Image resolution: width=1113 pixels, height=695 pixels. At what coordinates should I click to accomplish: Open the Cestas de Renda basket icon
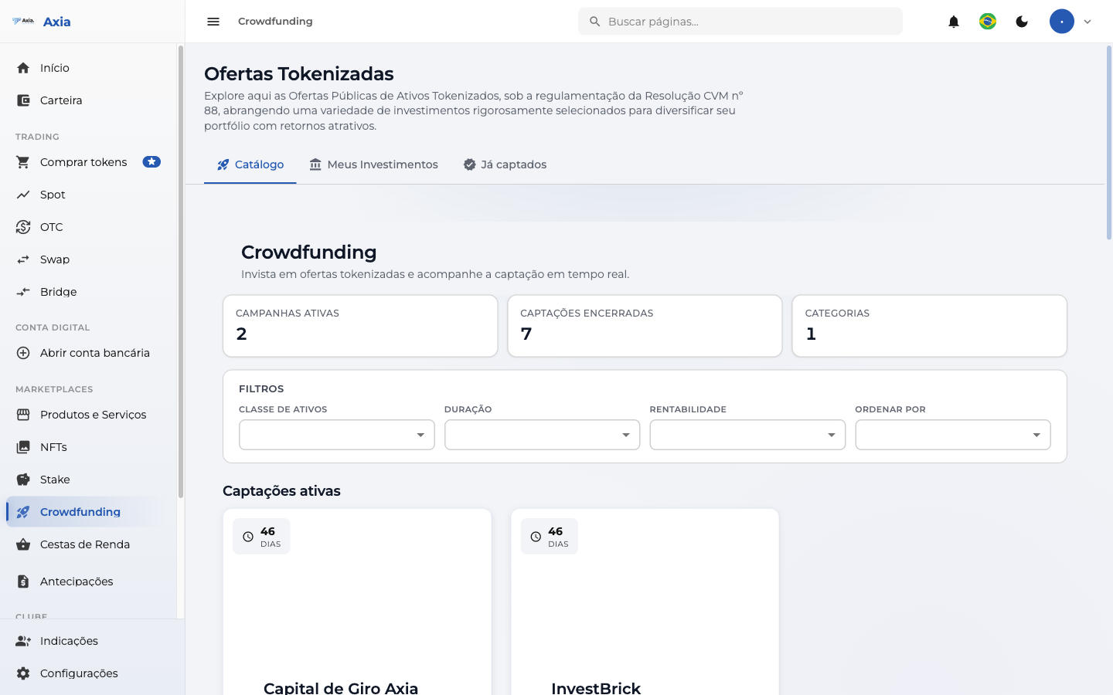tap(23, 544)
